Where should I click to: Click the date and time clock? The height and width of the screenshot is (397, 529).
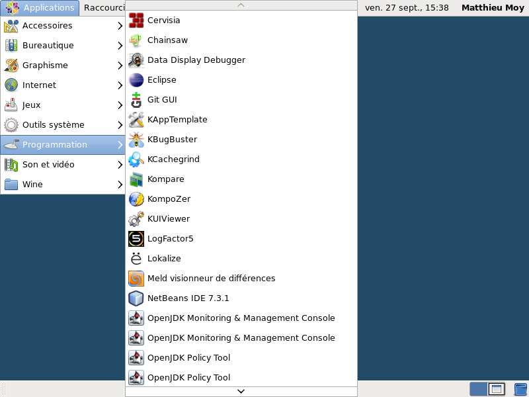click(x=407, y=8)
